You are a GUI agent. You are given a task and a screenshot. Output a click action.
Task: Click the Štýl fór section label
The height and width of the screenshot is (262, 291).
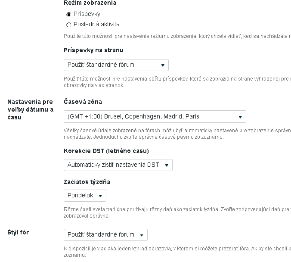pyautogui.click(x=18, y=232)
